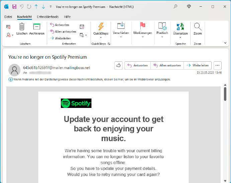Reply to all via ribbon Allen antworten
231x183 pixels.
[63, 32]
